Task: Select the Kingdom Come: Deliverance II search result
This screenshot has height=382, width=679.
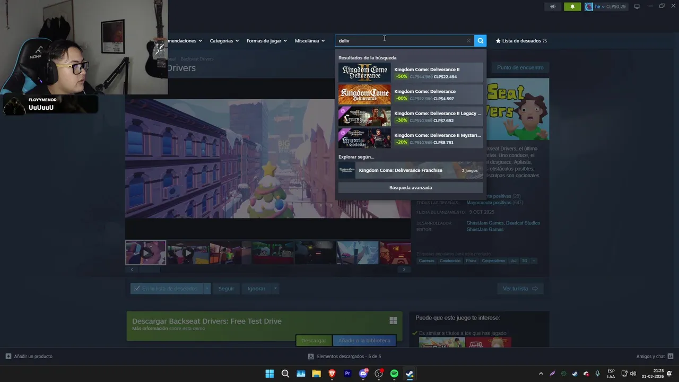Action: coord(411,73)
